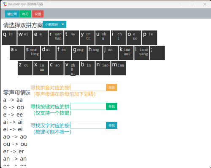Click the h key tile (ang)

[x=95, y=53]
